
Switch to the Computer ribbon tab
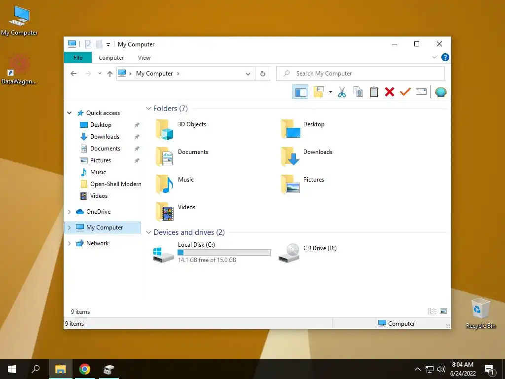tap(111, 58)
